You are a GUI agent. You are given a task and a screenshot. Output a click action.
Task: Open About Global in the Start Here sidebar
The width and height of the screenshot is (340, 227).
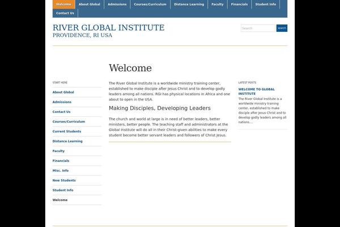point(63,92)
